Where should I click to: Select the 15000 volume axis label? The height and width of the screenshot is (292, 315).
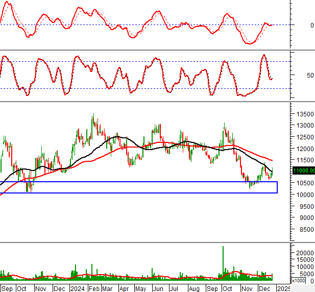click(303, 260)
